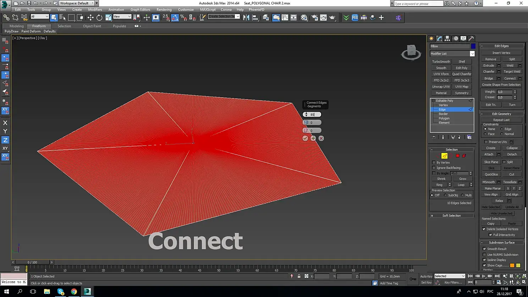Add the TurboSmooth modifier
Viewport: 528px width, 297px height.
441,62
